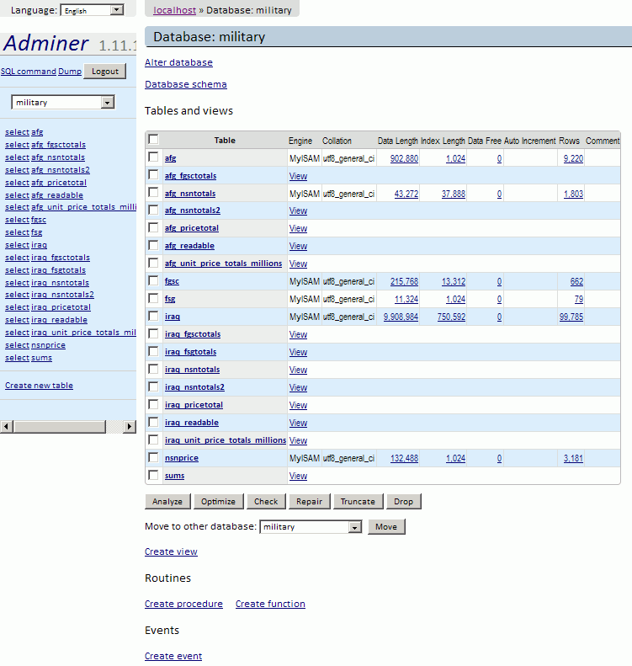Click the Rows column header
Viewport: 632px width, 666px height.
(x=569, y=141)
